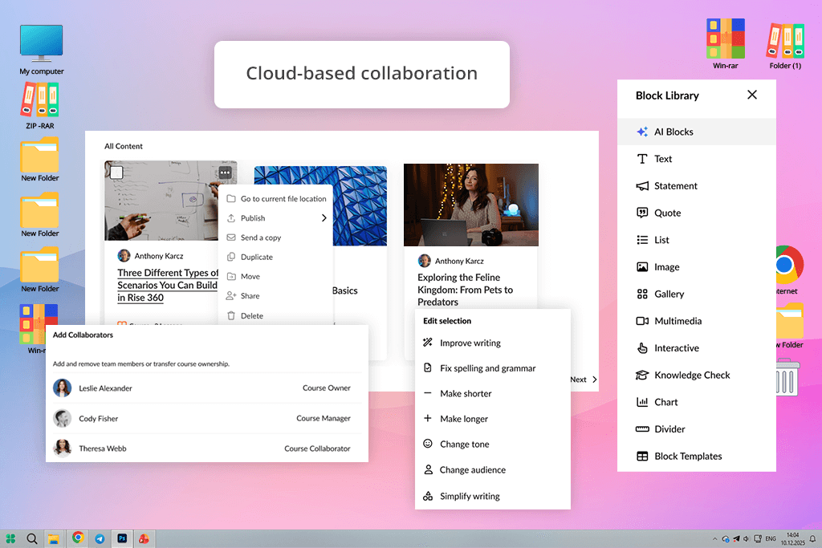Screen dimensions: 822x548
Task: Select the Divider block
Action: point(696,429)
